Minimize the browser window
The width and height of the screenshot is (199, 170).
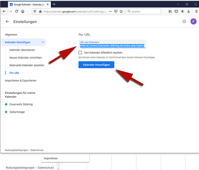click(178, 4)
